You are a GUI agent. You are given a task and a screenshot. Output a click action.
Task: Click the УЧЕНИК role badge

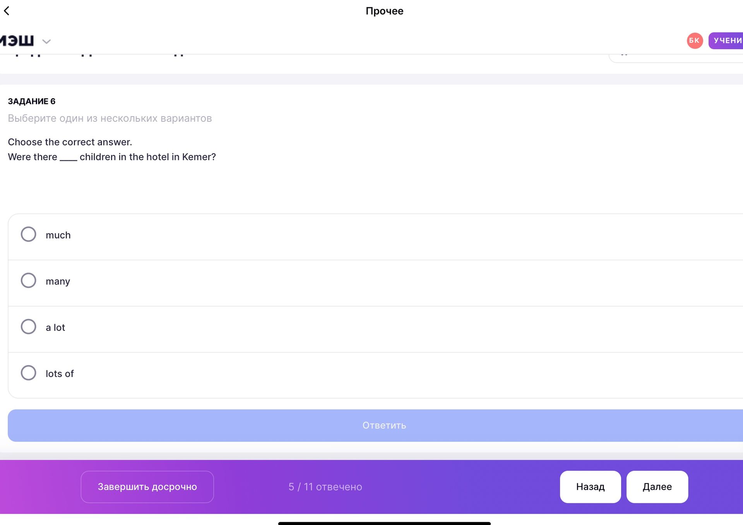726,41
